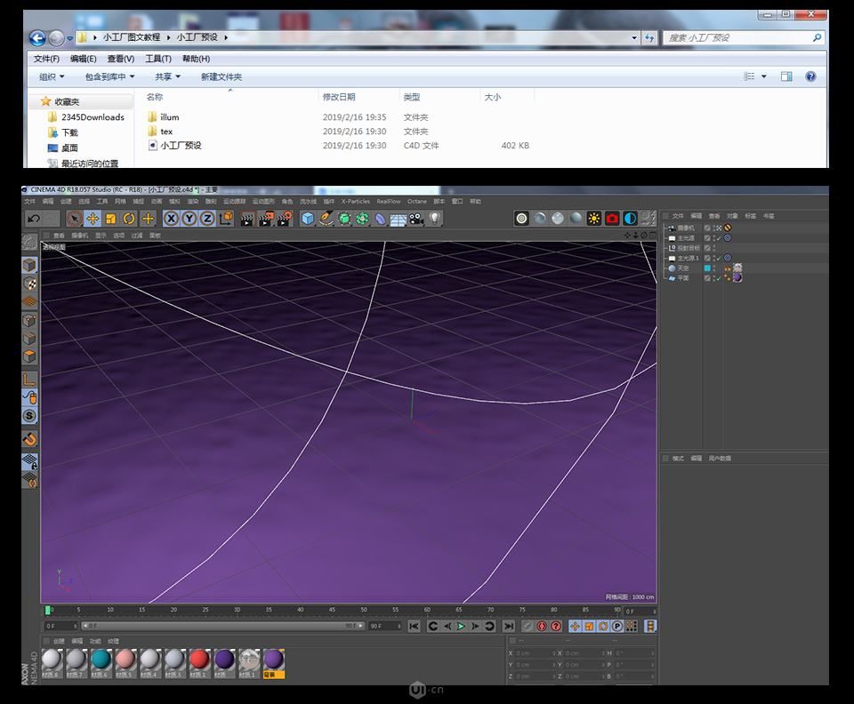This screenshot has width=854, height=704.
Task: Select the Move tool in the toolbar
Action: tap(94, 219)
